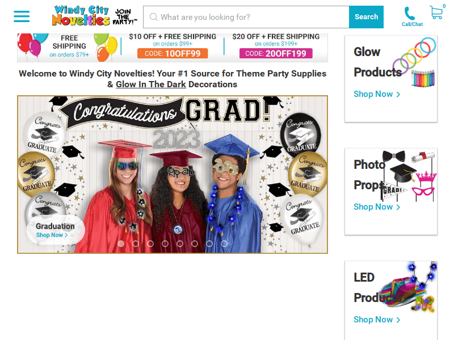This screenshot has height=340, width=454.
Task: Click the Call/Chat phone icon
Action: tap(409, 13)
